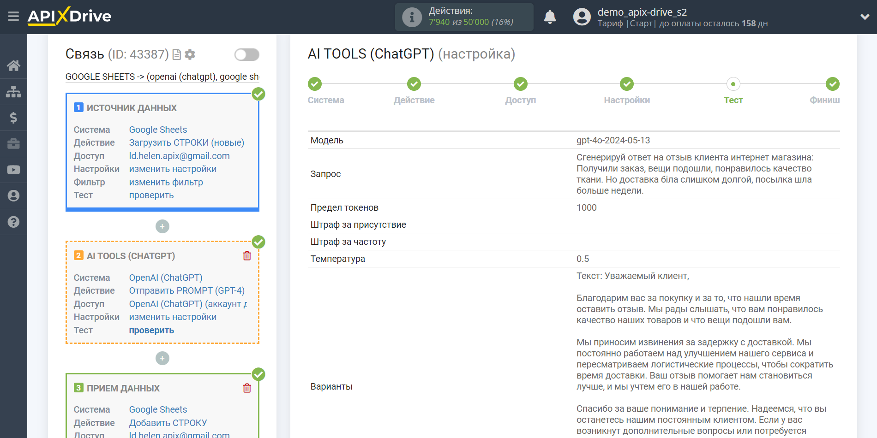Viewport: 877px width, 438px height.
Task: Click the Штраф за частоту label
Action: [348, 242]
